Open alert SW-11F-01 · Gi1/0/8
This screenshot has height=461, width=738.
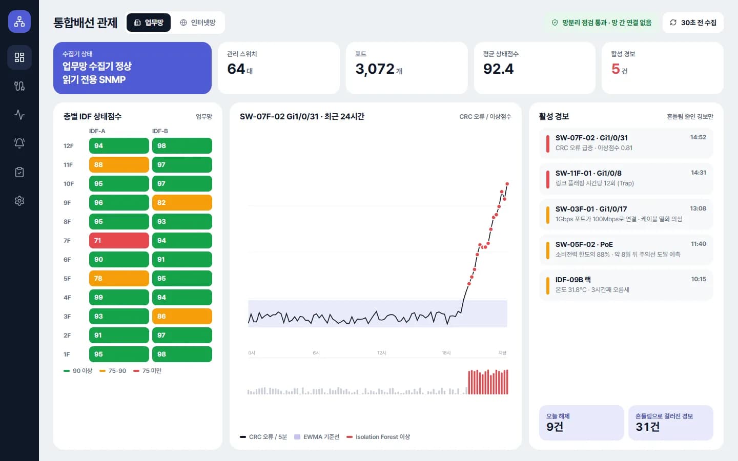[x=626, y=178]
